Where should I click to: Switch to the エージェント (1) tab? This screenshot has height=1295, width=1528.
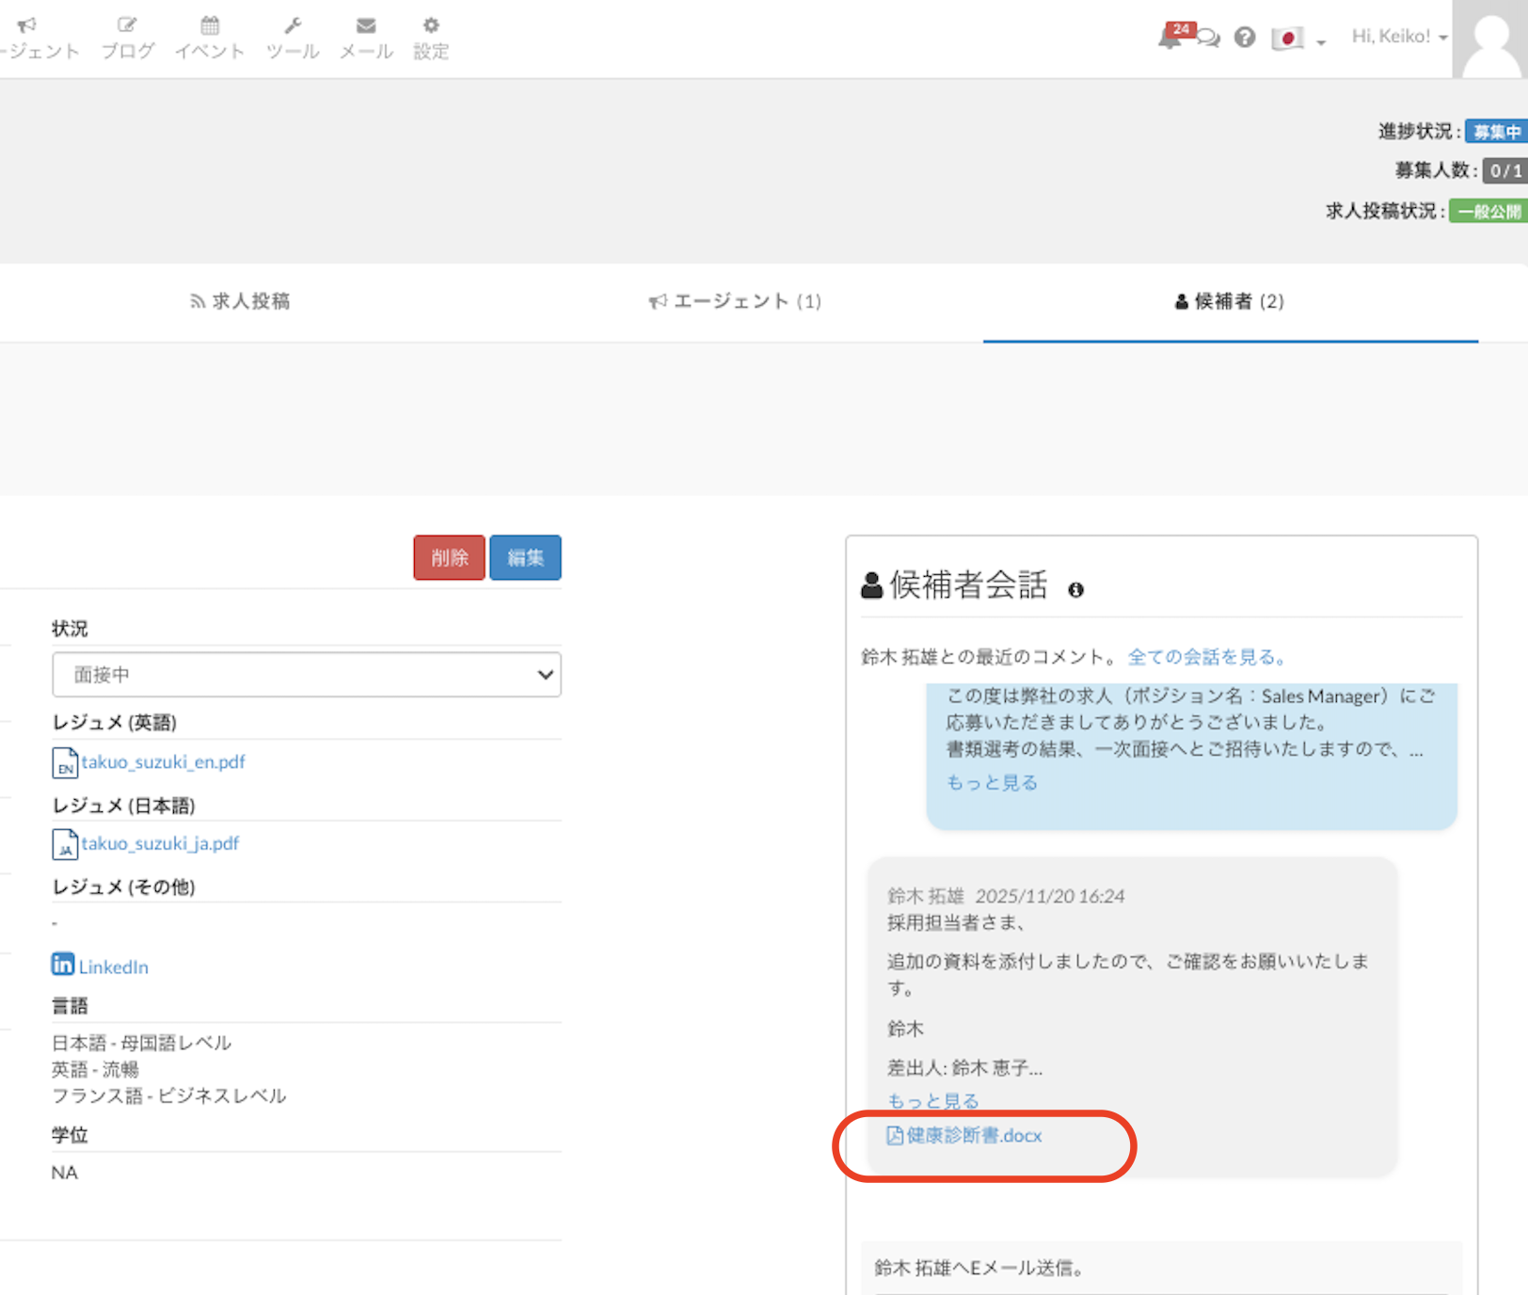click(x=735, y=301)
